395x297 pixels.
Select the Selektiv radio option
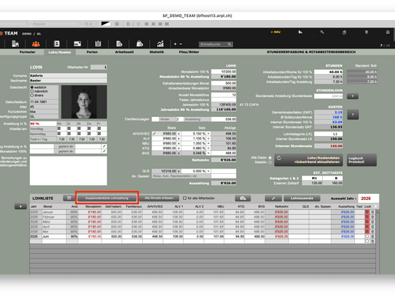270,162
